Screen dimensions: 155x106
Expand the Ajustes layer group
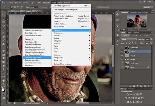tap(125, 59)
